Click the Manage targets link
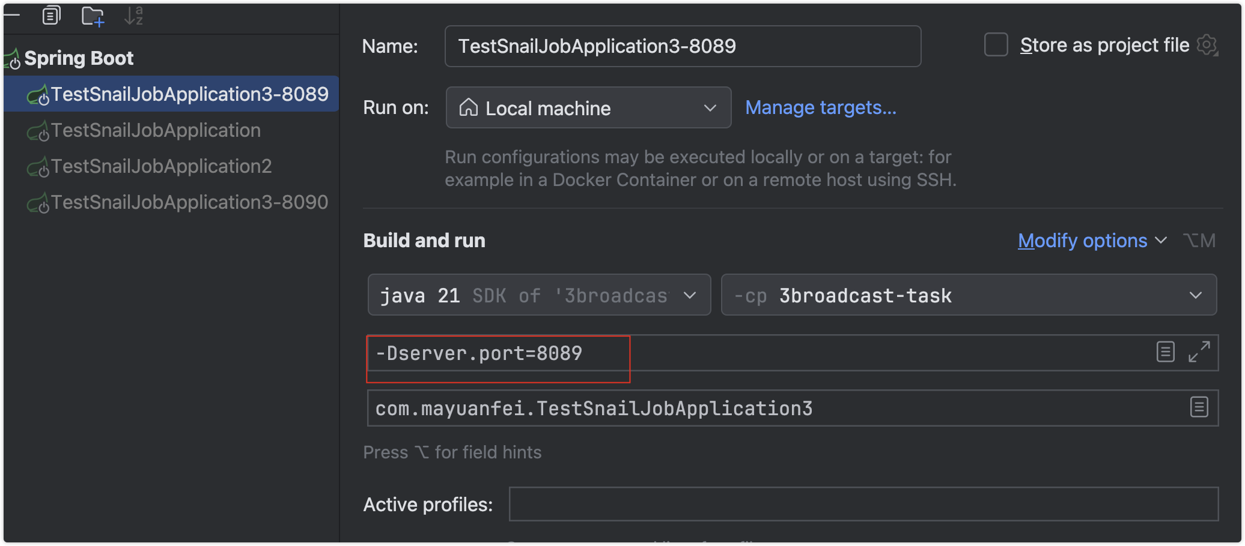The width and height of the screenshot is (1245, 546). (820, 108)
